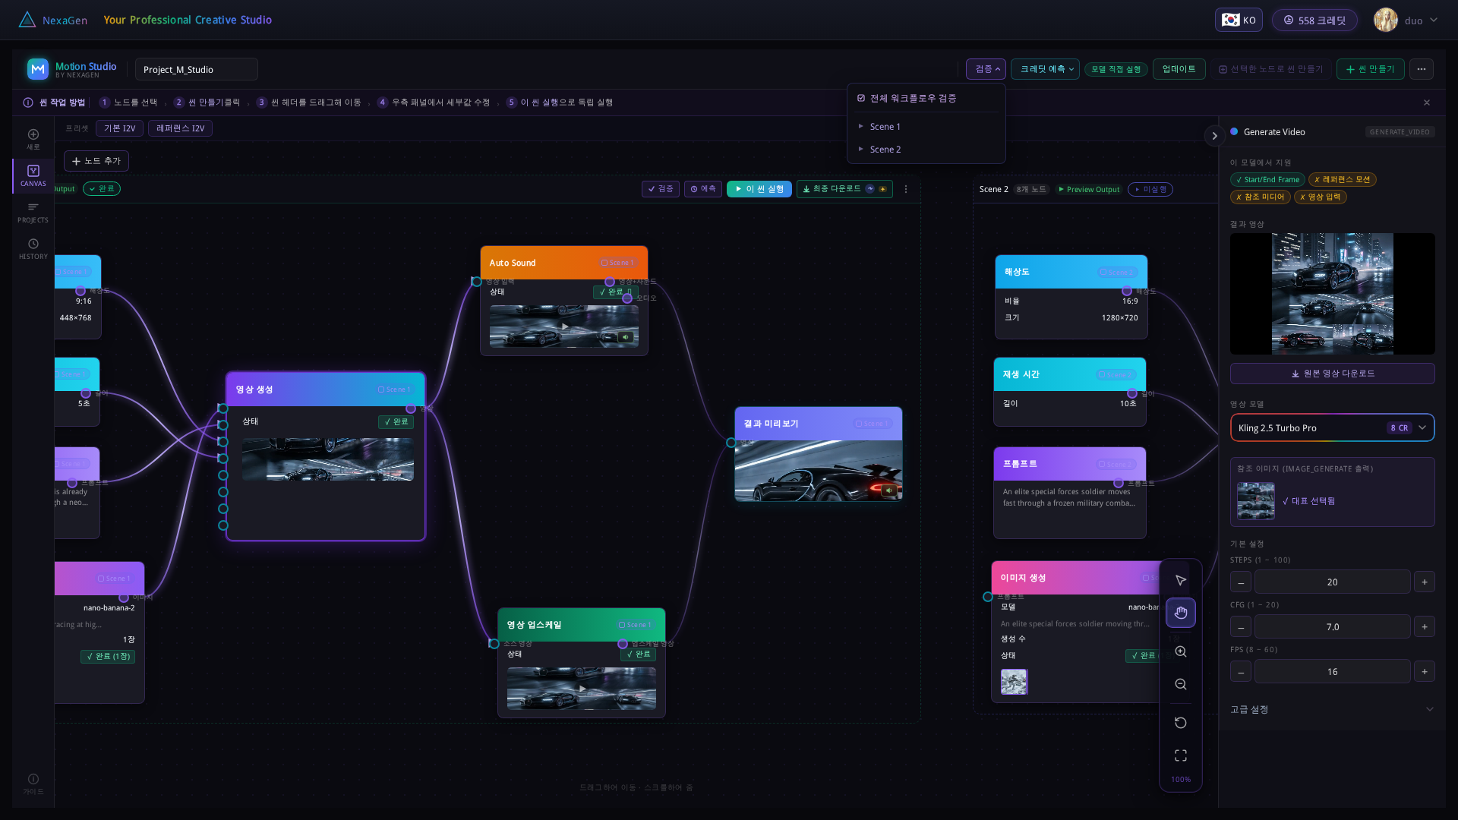Screen dimensions: 1458x820
Task: Click the result video thumbnail in panel
Action: point(1332,294)
